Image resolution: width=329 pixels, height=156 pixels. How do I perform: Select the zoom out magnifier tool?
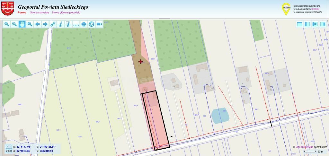14,24
